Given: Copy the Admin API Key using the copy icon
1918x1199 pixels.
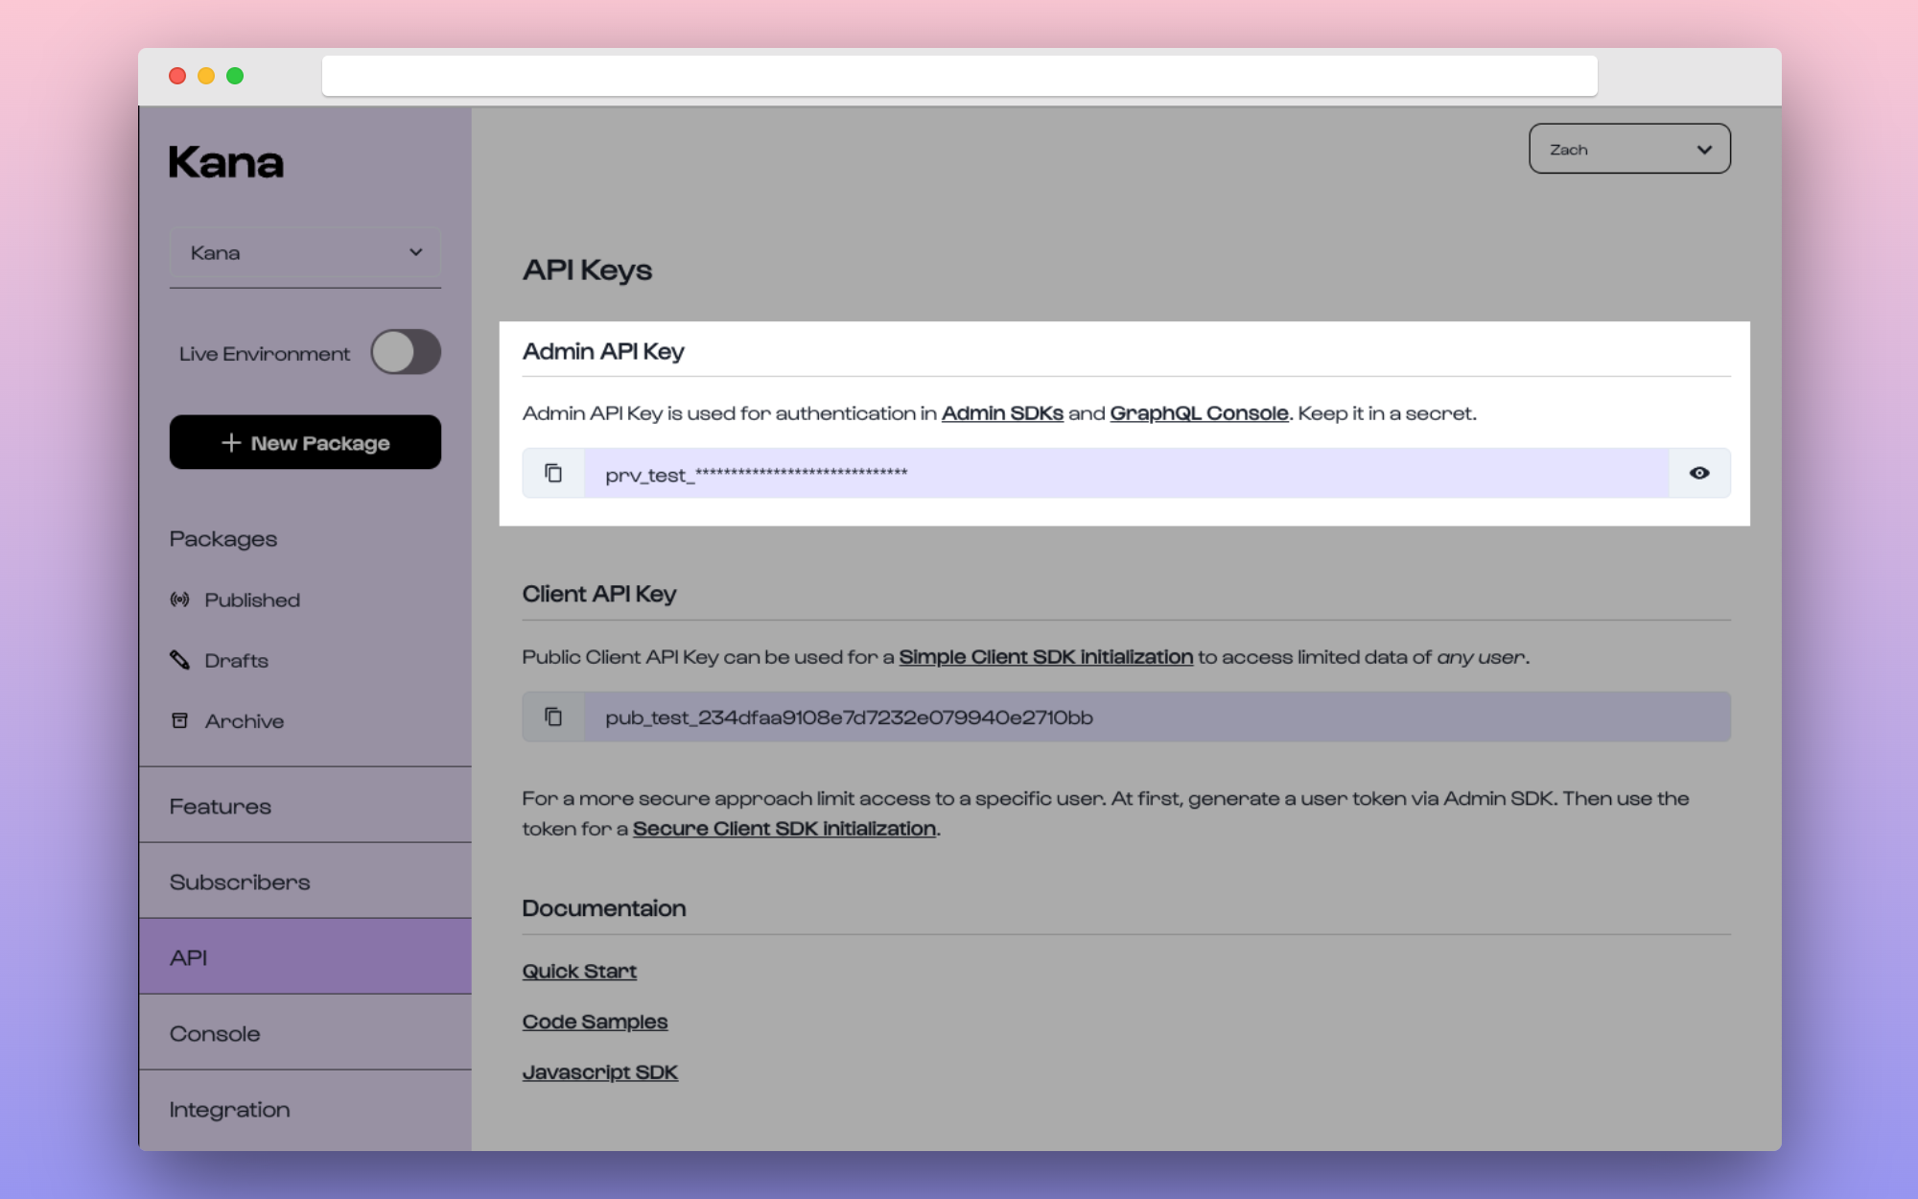Looking at the screenshot, I should pyautogui.click(x=553, y=472).
